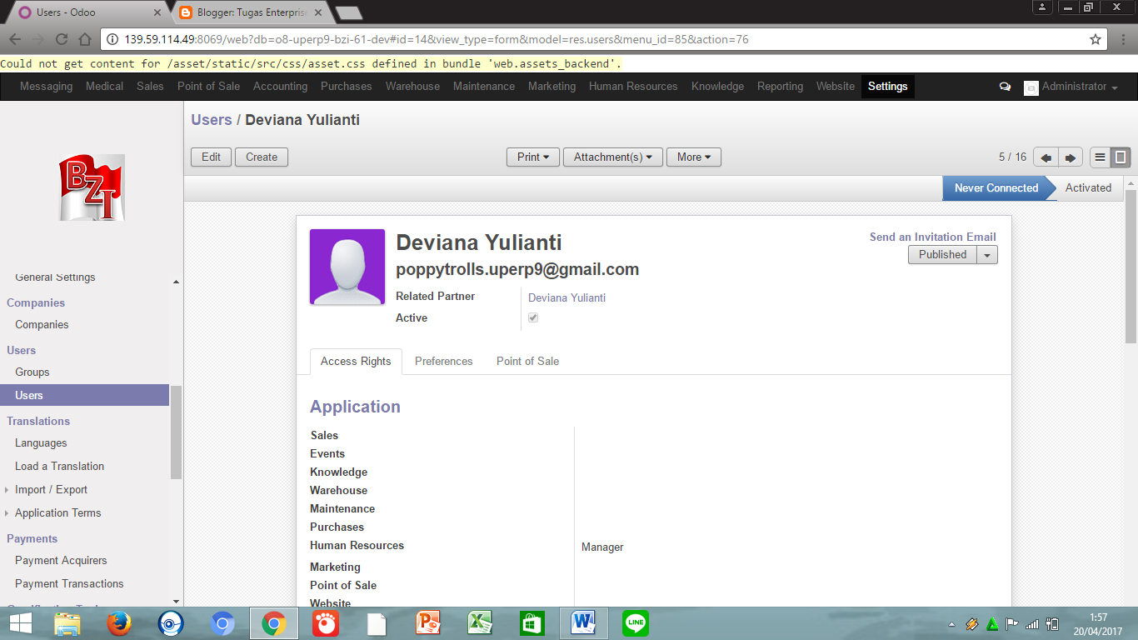Open the conversations chat bubble icon
This screenshot has height=640, width=1138.
1005,87
